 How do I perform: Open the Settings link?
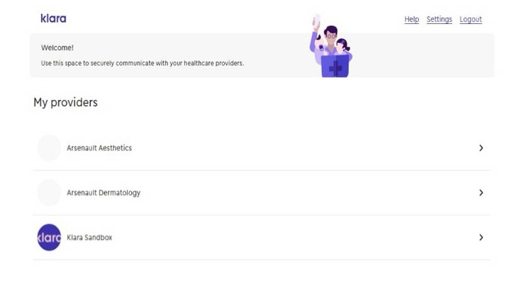click(x=439, y=19)
